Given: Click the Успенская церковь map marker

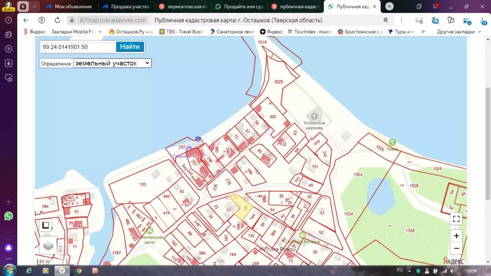Looking at the screenshot, I should coord(314,116).
